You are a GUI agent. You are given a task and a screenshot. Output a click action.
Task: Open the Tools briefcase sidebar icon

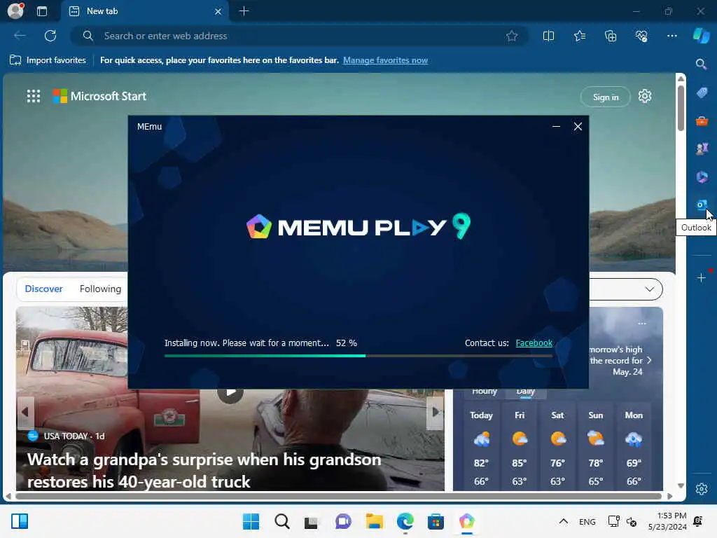(702, 120)
